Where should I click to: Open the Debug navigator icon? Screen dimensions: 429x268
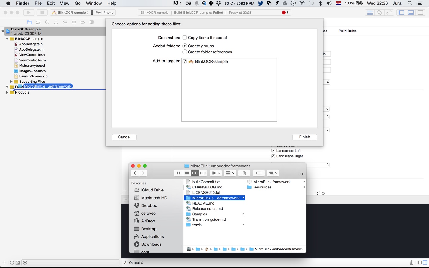pos(74,22)
